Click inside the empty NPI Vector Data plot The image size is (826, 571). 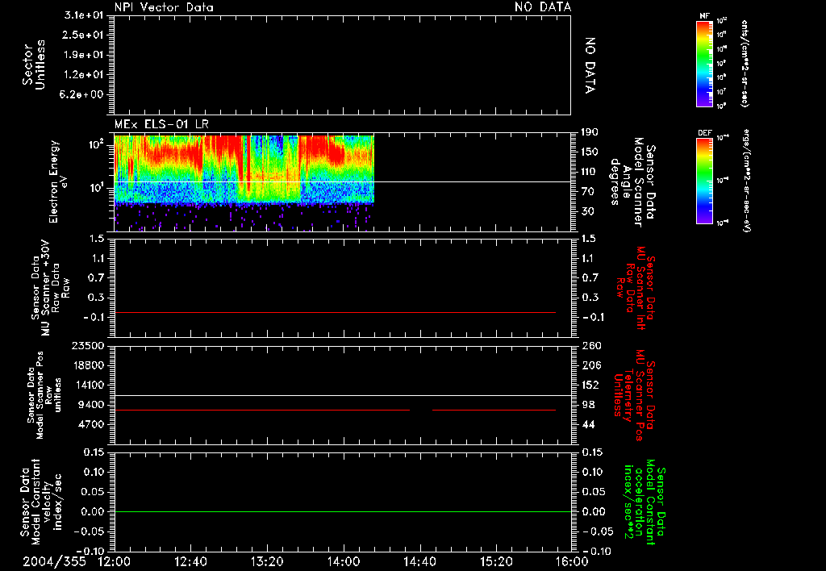pos(342,65)
